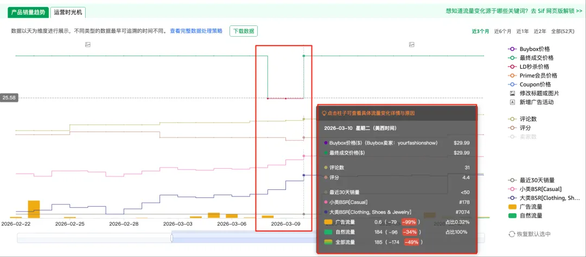Toggle the LD秒杀价格 legend series
This screenshot has height=257, width=586.
(529, 67)
